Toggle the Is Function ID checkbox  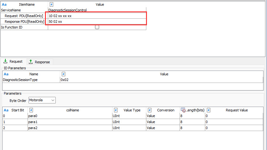pyautogui.click(x=97, y=27)
